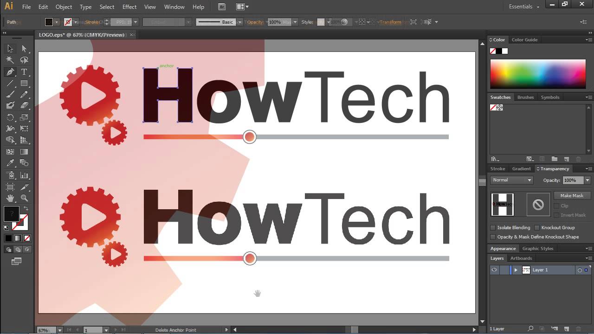Select the Magic Wand tool

[x=10, y=60]
